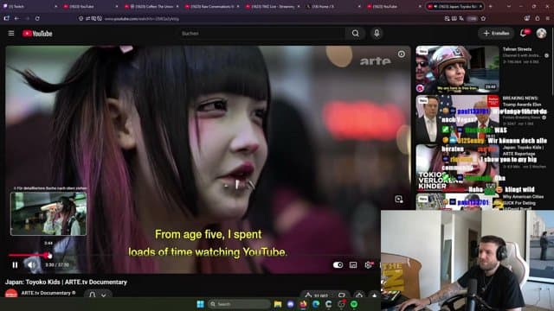Viewport: 554px width, 311px height.
Task: Go to YouTube home via logo
Action: (37, 34)
